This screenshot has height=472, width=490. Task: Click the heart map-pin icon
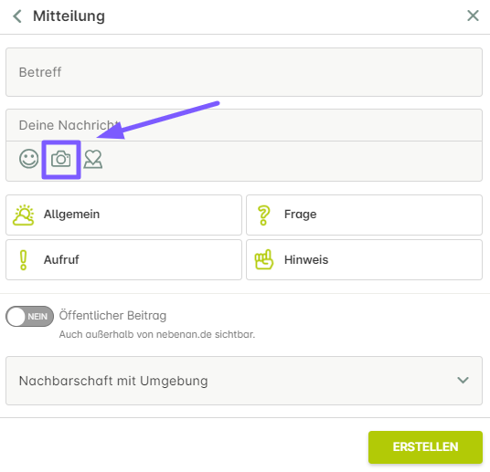tap(93, 159)
